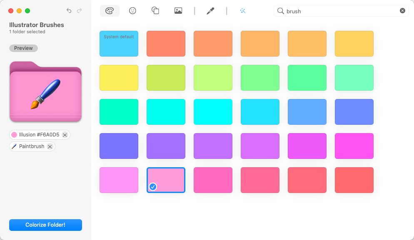Viewport: 414px width, 240px height.
Task: Choose the bright yellow swatch
Action: coord(119,78)
